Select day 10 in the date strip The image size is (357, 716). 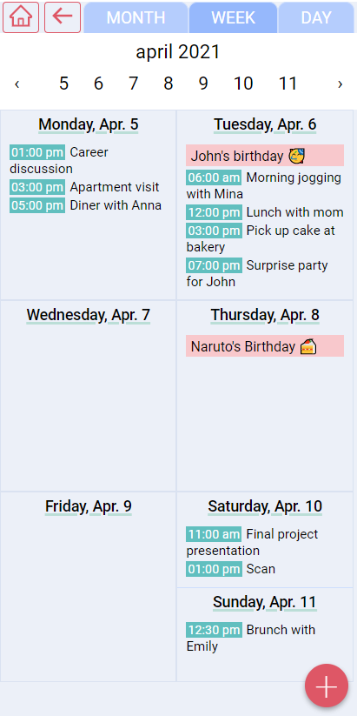click(x=243, y=84)
